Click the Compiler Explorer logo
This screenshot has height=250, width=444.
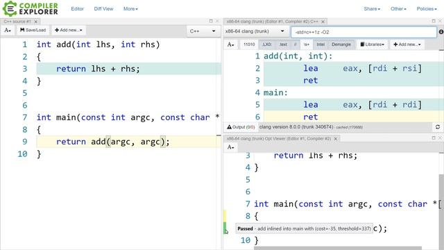pyautogui.click(x=31, y=8)
